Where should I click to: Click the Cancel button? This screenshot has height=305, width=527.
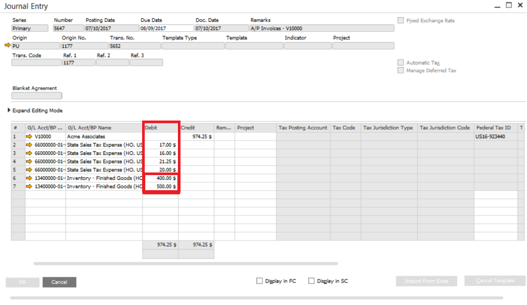pyautogui.click(x=59, y=282)
